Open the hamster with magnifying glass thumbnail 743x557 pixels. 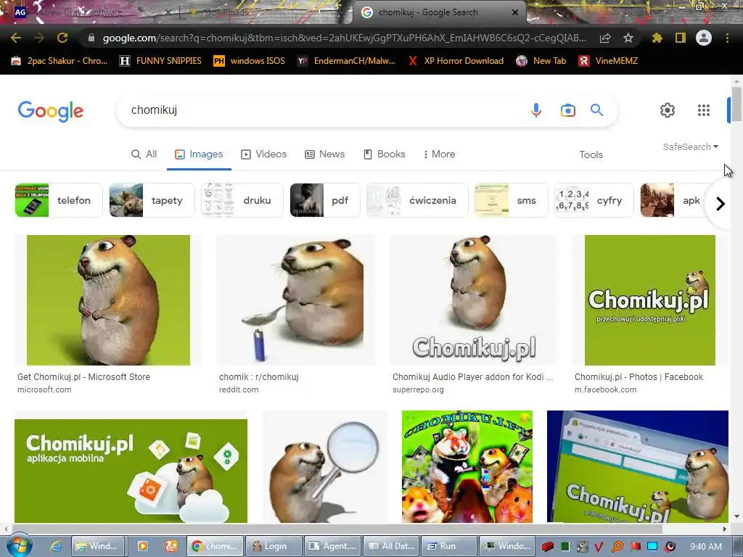click(325, 467)
